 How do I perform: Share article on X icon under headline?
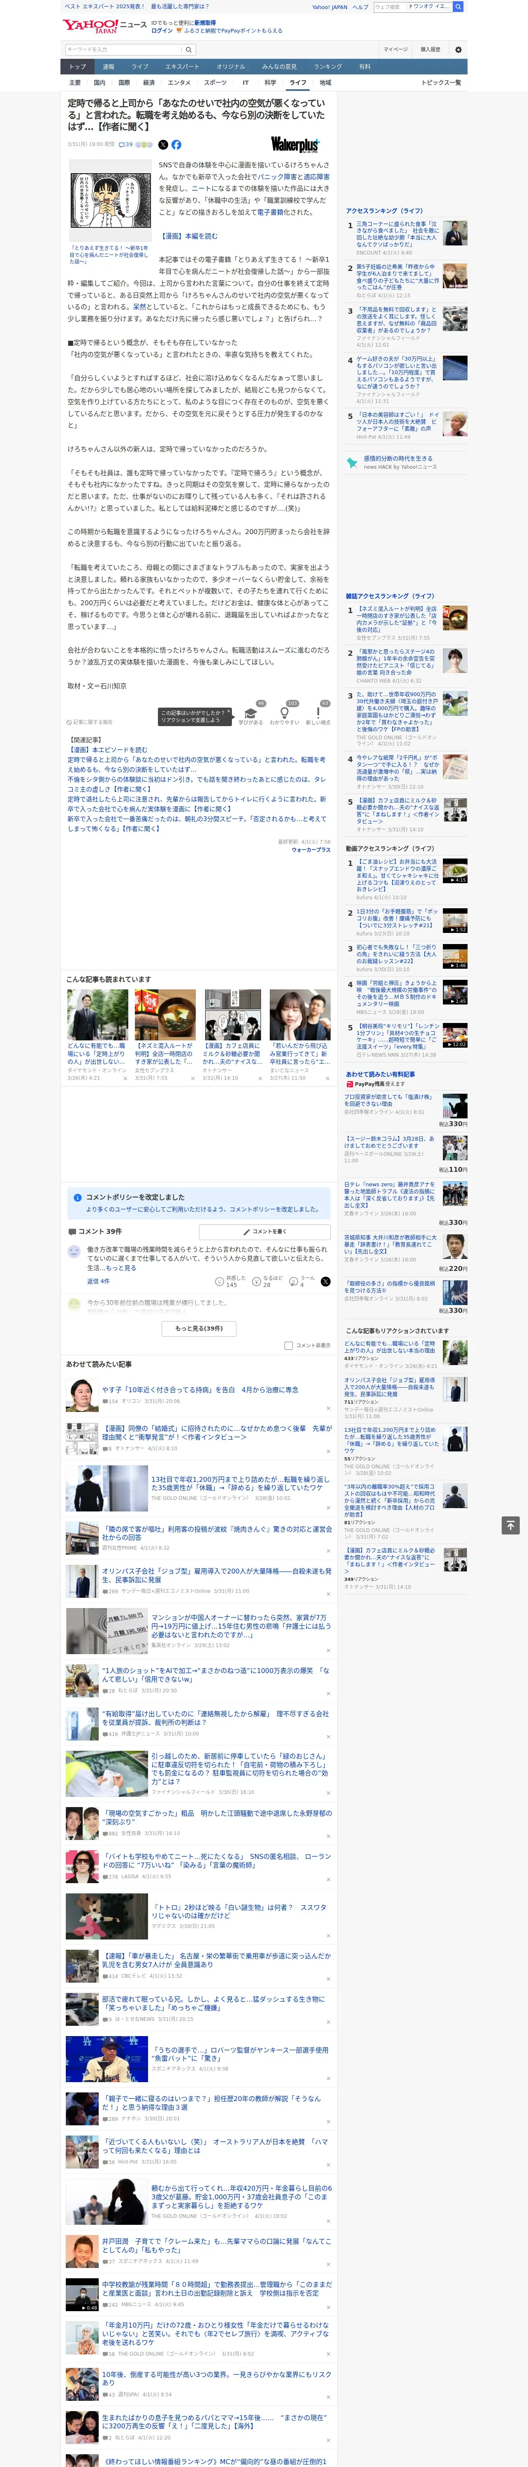point(163,145)
